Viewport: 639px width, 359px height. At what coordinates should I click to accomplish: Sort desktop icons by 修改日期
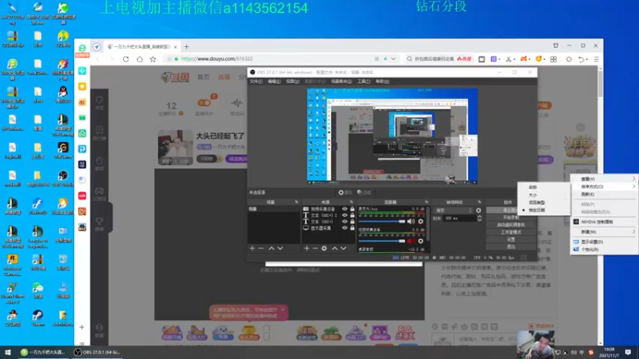(543, 211)
